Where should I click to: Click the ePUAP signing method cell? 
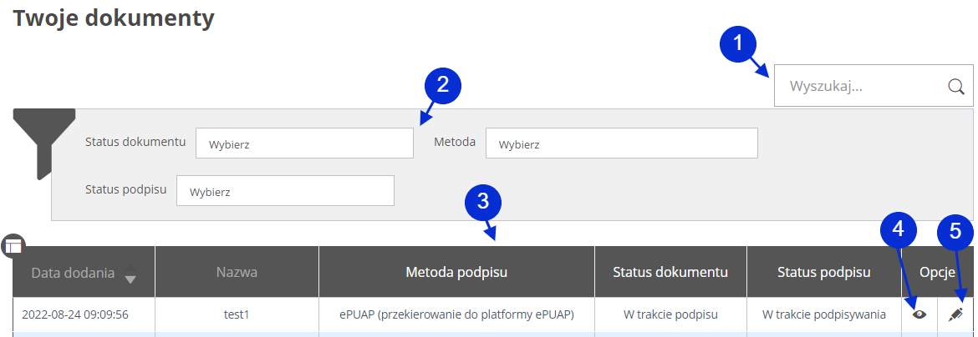(456, 315)
